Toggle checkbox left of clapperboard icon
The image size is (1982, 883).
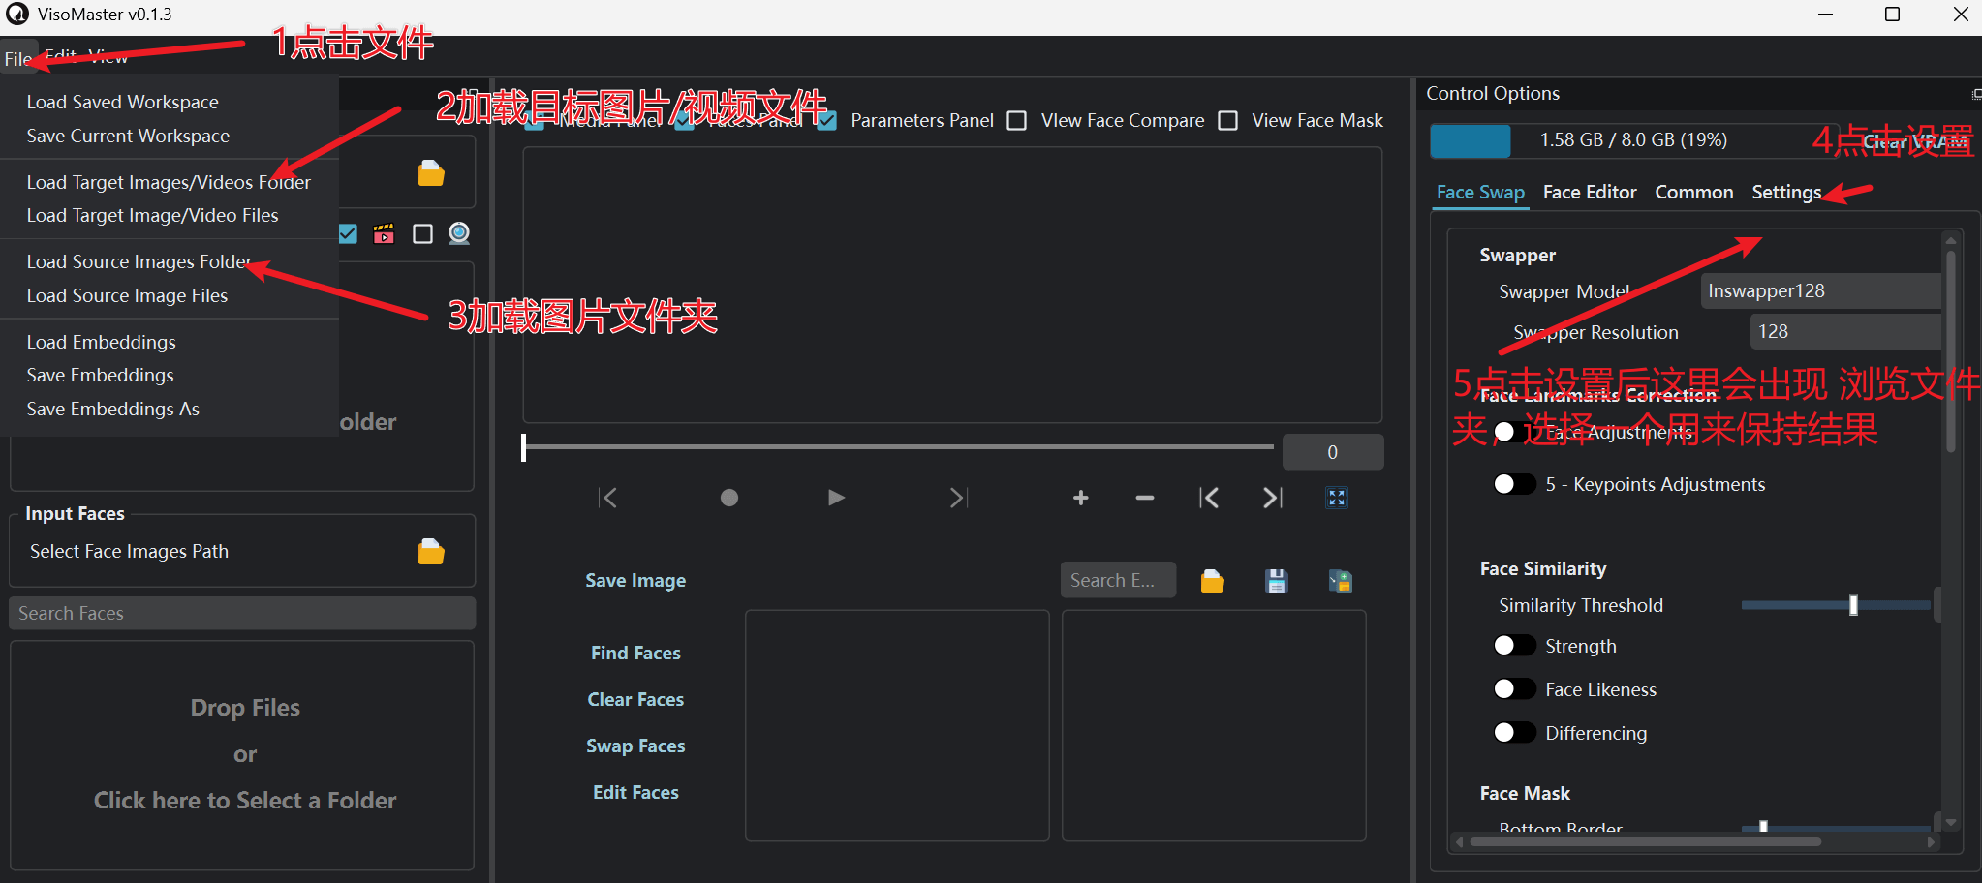click(348, 233)
